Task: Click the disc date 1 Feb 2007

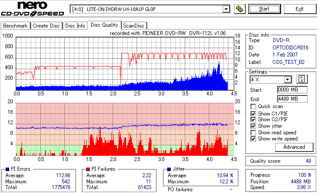Action: 285,55
